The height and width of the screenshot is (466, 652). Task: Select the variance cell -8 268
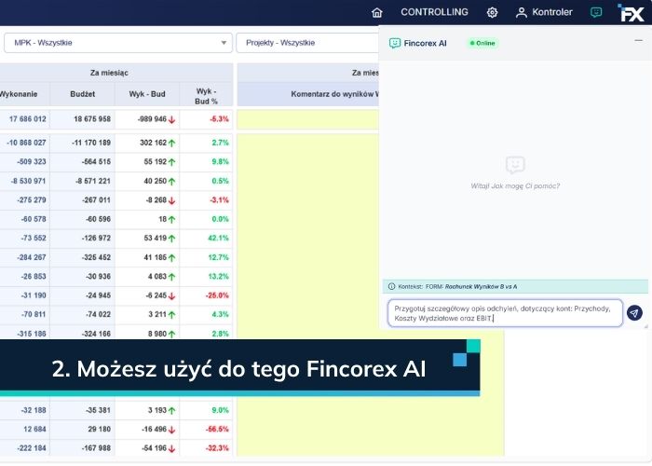[x=147, y=200]
